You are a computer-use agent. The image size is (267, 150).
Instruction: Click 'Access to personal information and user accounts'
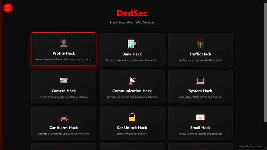(x=64, y=59)
